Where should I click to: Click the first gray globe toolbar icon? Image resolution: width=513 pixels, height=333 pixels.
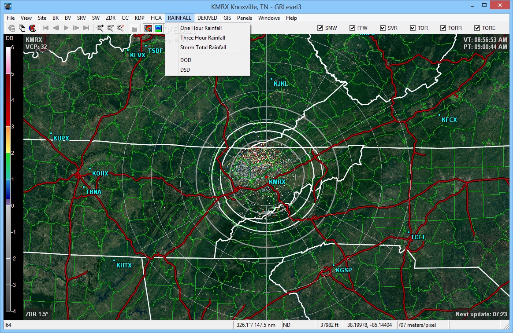[x=12, y=28]
